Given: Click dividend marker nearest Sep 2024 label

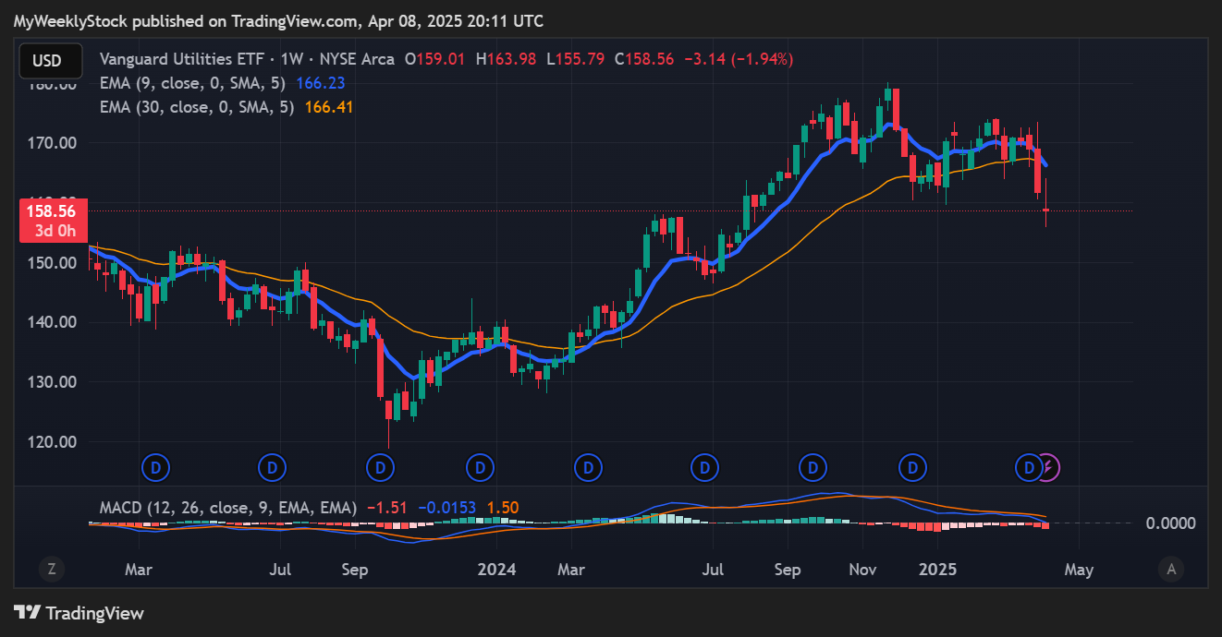Looking at the screenshot, I should (x=812, y=468).
